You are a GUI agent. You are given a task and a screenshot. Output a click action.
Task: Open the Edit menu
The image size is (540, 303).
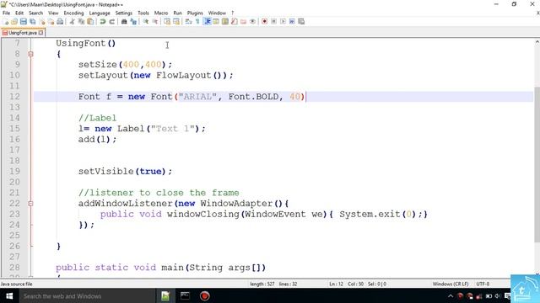click(x=19, y=13)
